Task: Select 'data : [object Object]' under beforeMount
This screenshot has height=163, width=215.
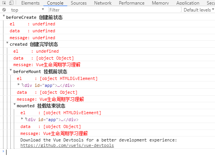Action: (x=47, y=92)
